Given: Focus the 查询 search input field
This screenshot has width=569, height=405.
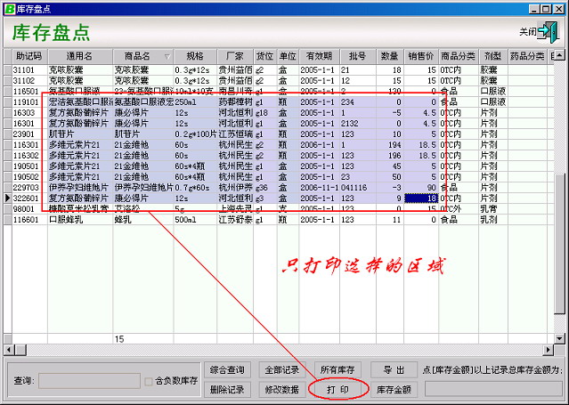Looking at the screenshot, I should pos(89,382).
